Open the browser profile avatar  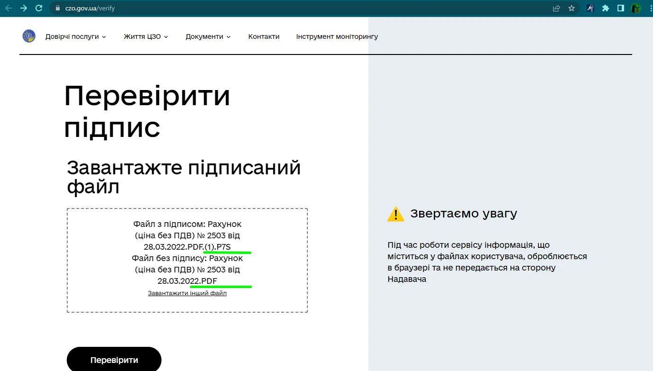click(x=636, y=8)
